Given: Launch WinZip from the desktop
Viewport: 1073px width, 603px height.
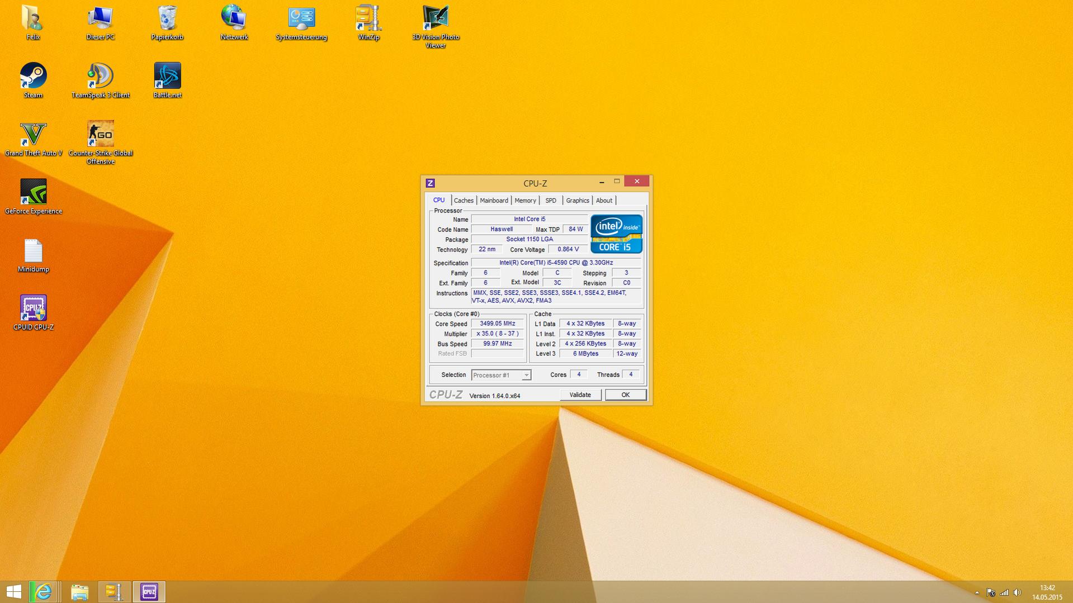Looking at the screenshot, I should pos(368,22).
